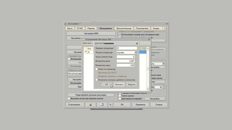Screen dimensions: 232x130
Task: Switch to the Касса tab
Action: pyautogui.click(x=70, y=28)
